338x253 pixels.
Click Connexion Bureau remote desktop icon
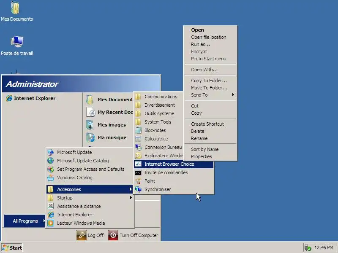(138, 147)
